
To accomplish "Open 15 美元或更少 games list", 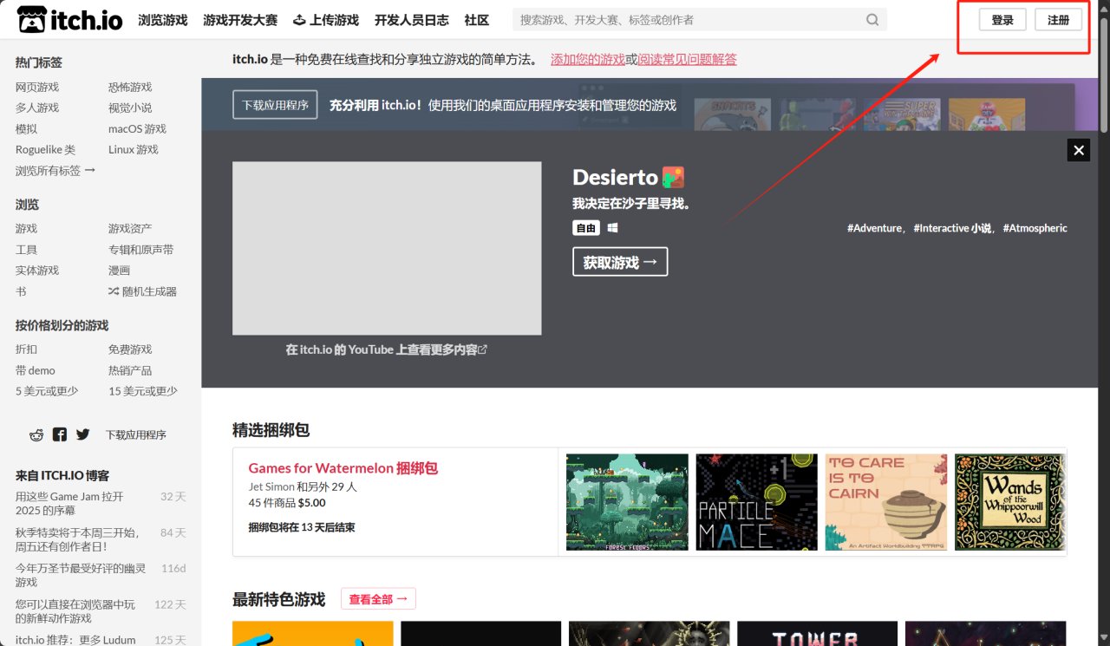I will [x=143, y=391].
